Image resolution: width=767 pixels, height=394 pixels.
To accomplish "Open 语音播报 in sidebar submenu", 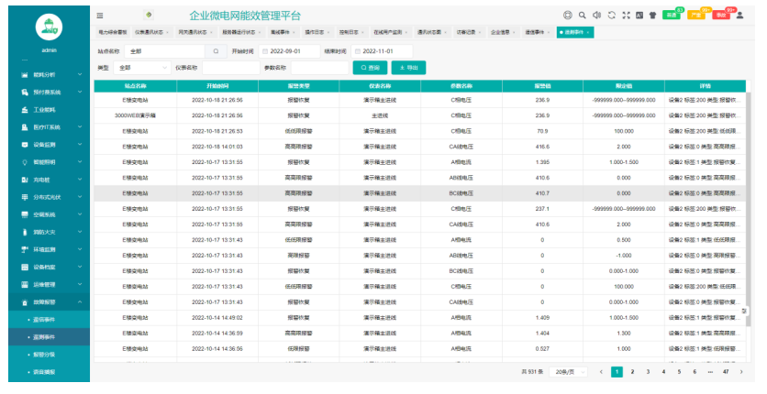I will coord(44,372).
